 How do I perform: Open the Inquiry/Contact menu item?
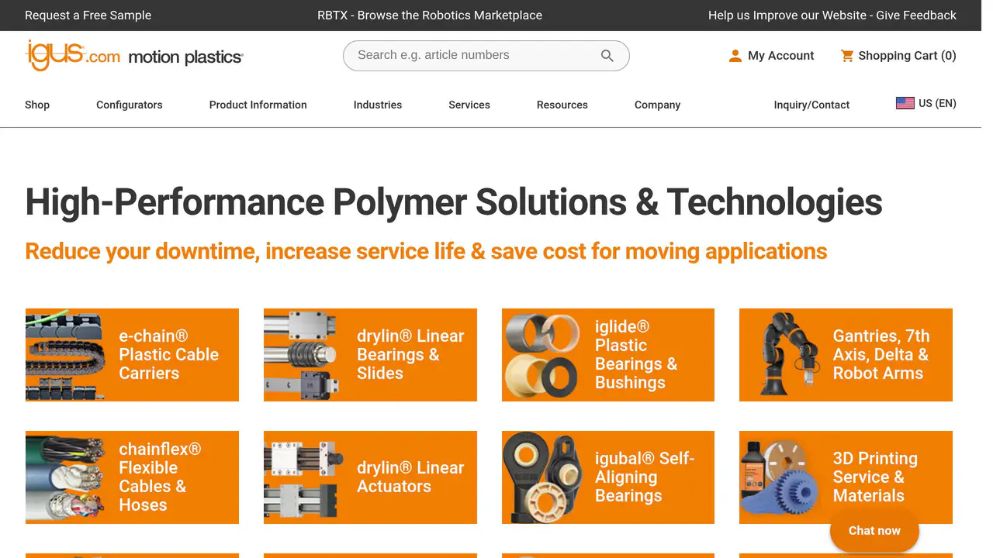(x=811, y=105)
